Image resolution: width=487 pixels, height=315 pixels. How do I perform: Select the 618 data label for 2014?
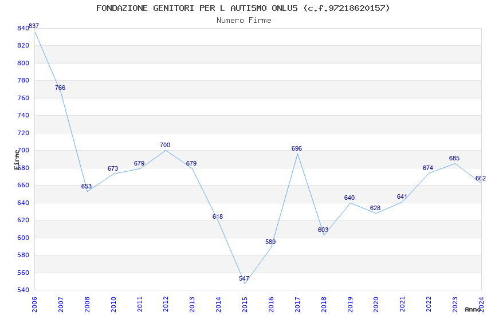[218, 216]
